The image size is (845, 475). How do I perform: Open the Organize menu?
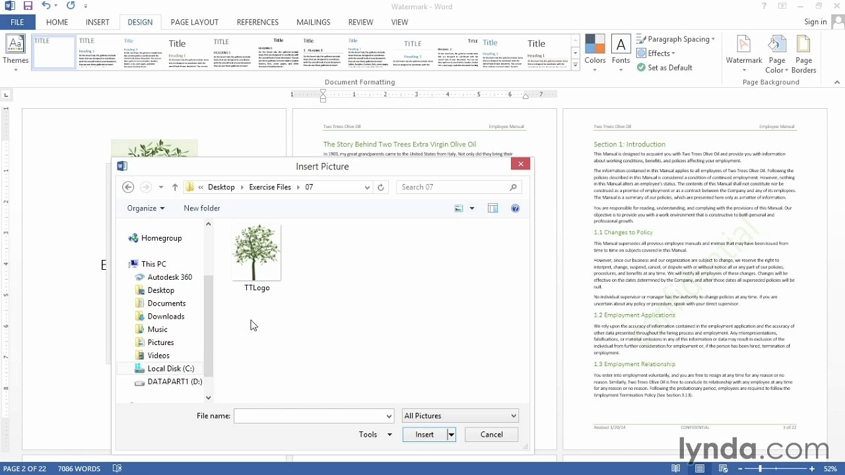tap(146, 208)
